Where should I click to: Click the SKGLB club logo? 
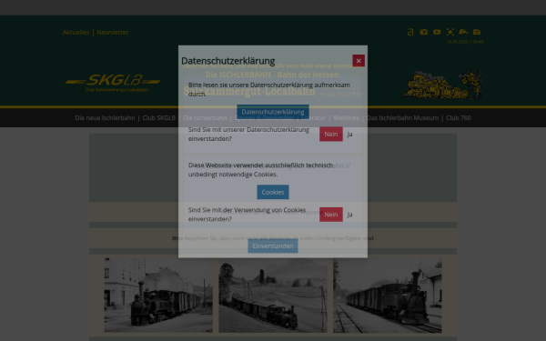tap(113, 83)
